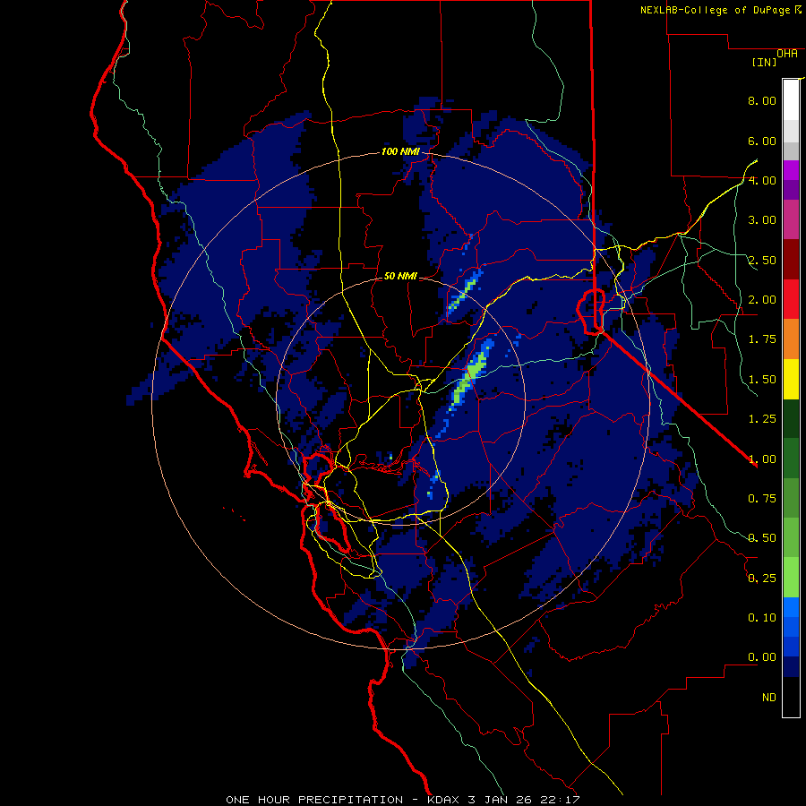Click the 100 NMI range ring label
806x806 pixels.
400,151
